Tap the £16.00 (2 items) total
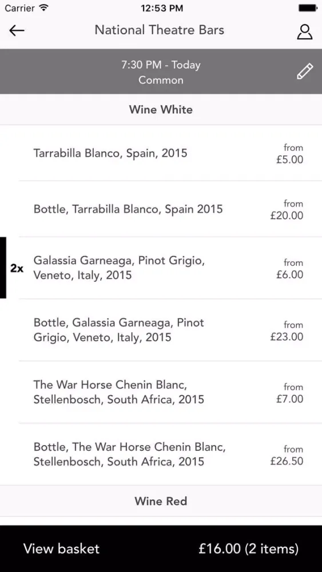This screenshot has width=322, height=572. [248, 549]
